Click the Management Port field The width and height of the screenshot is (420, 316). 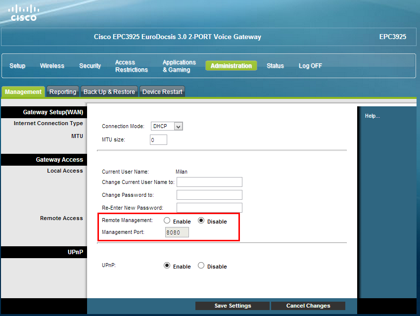coord(177,232)
